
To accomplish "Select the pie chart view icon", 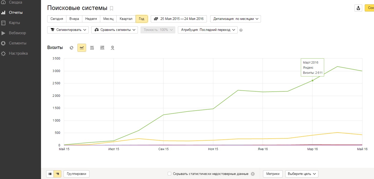I will pyautogui.click(x=72, y=48).
